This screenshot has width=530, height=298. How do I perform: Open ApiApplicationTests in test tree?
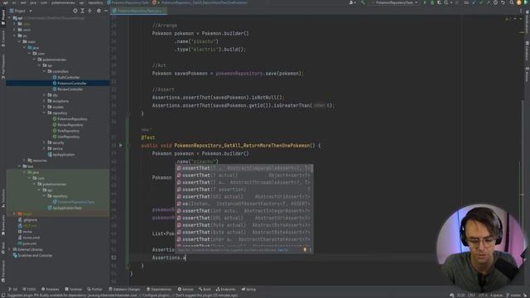coord(65,208)
